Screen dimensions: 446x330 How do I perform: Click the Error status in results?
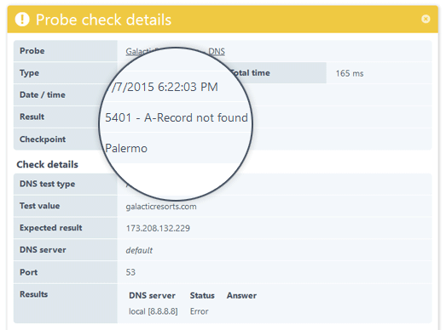coord(199,311)
